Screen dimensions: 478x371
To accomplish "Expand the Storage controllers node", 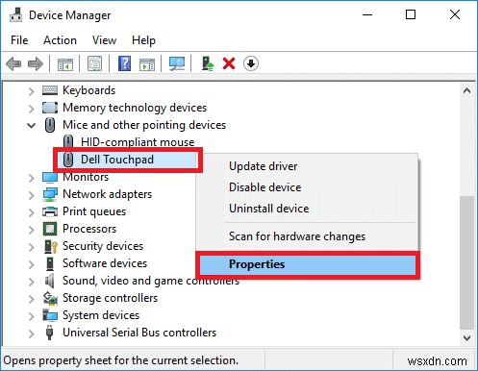I will click(31, 299).
